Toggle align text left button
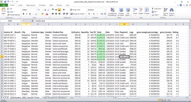 coord(53,14)
